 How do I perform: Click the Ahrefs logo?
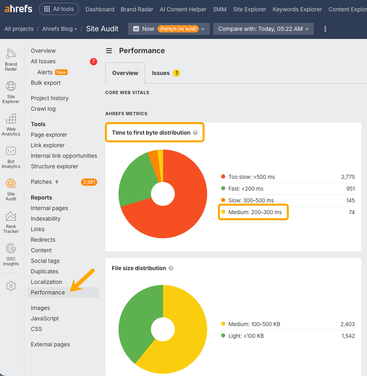tap(19, 9)
